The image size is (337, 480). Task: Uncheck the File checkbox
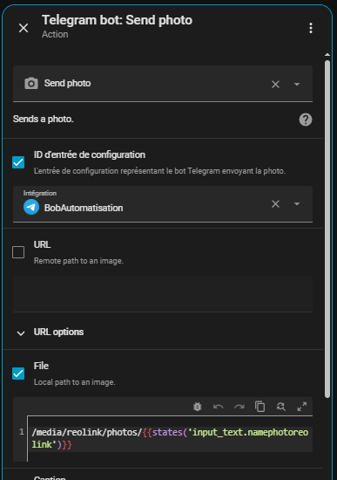(18, 374)
